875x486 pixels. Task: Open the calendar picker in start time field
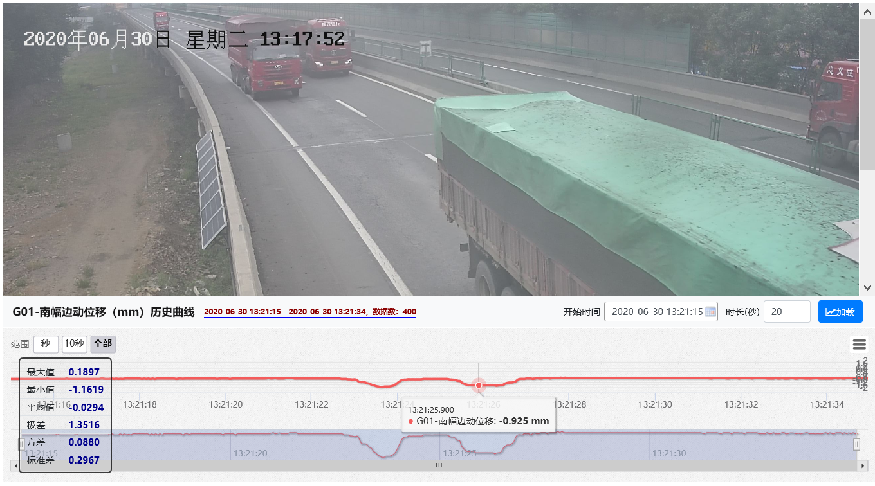(x=710, y=312)
